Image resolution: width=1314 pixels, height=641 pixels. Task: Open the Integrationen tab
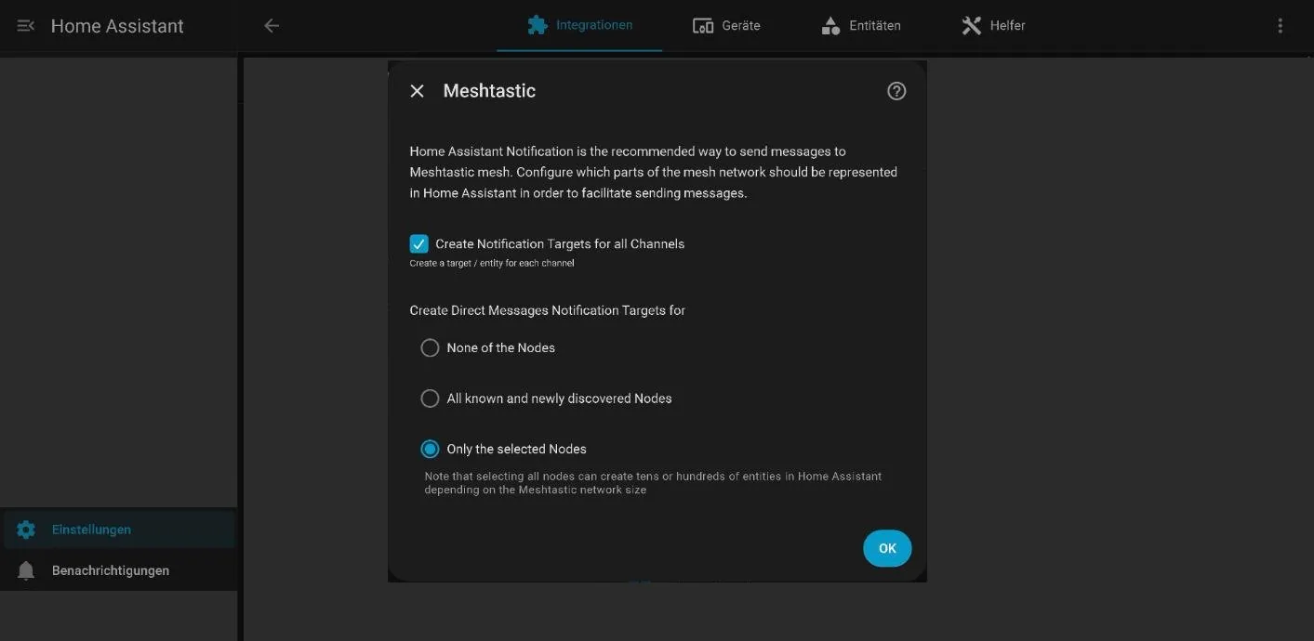point(579,25)
